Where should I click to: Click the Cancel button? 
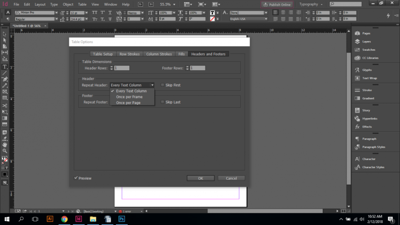[x=231, y=178]
